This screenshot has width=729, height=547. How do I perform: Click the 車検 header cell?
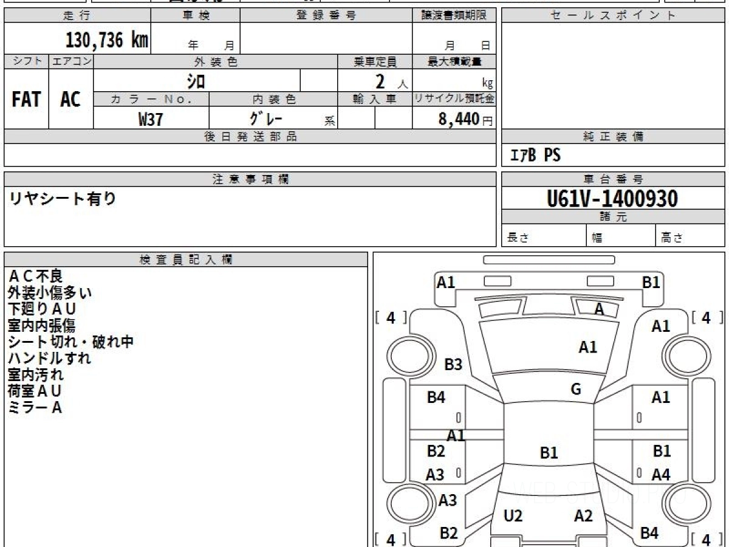[x=196, y=16]
